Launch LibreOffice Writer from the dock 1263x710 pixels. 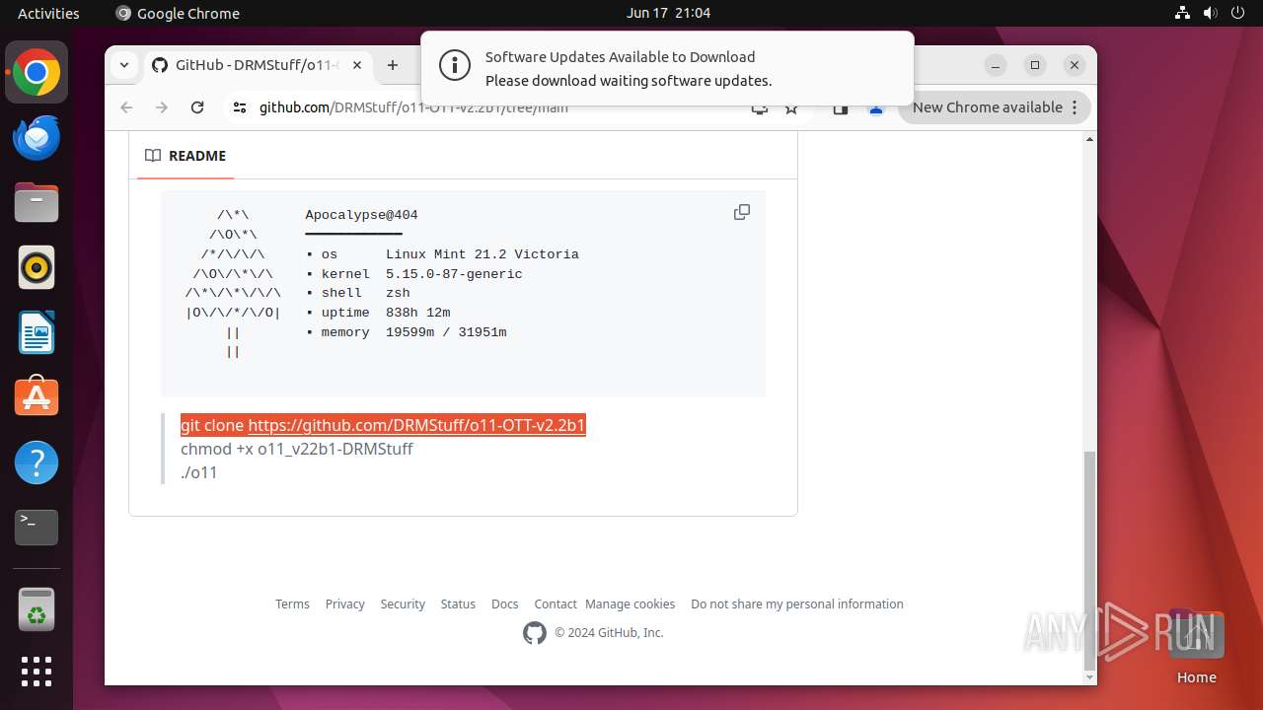coord(37,333)
